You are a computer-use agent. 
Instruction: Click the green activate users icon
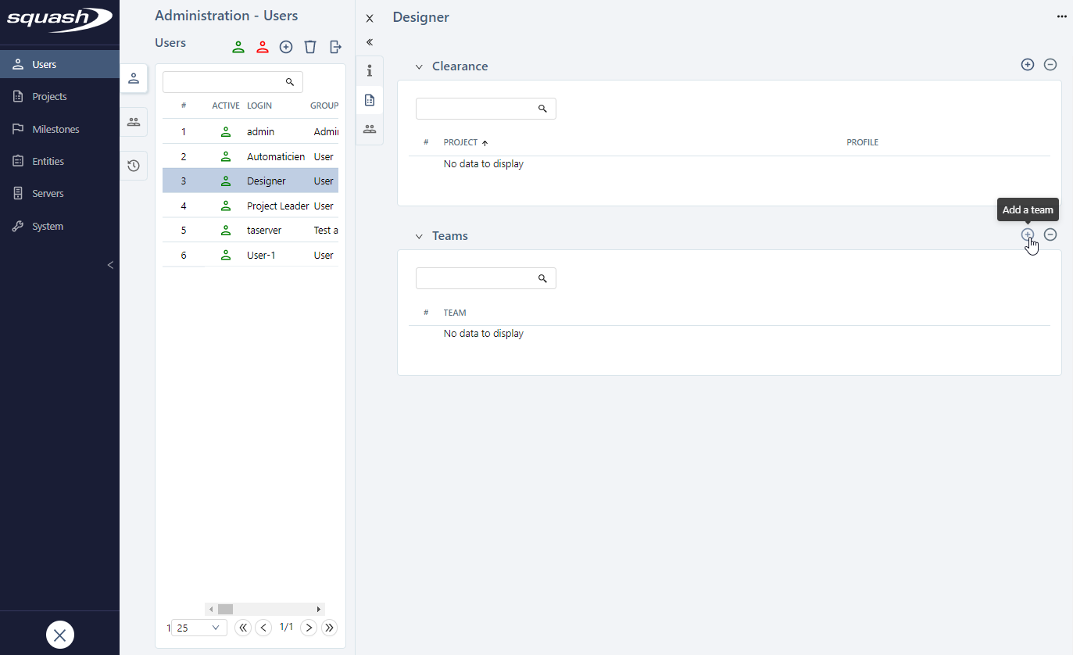238,47
